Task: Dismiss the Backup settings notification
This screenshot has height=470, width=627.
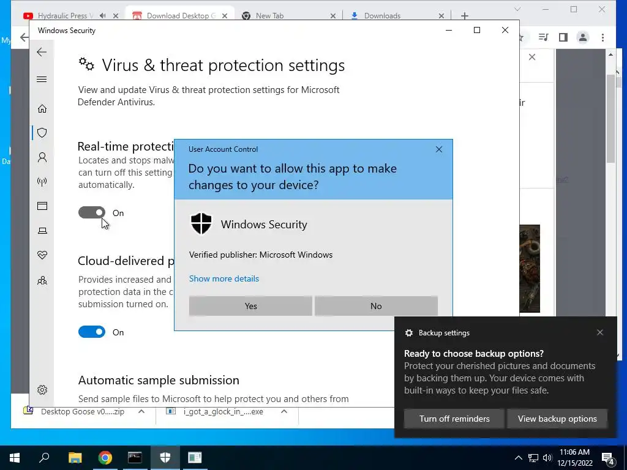Action: 600,332
